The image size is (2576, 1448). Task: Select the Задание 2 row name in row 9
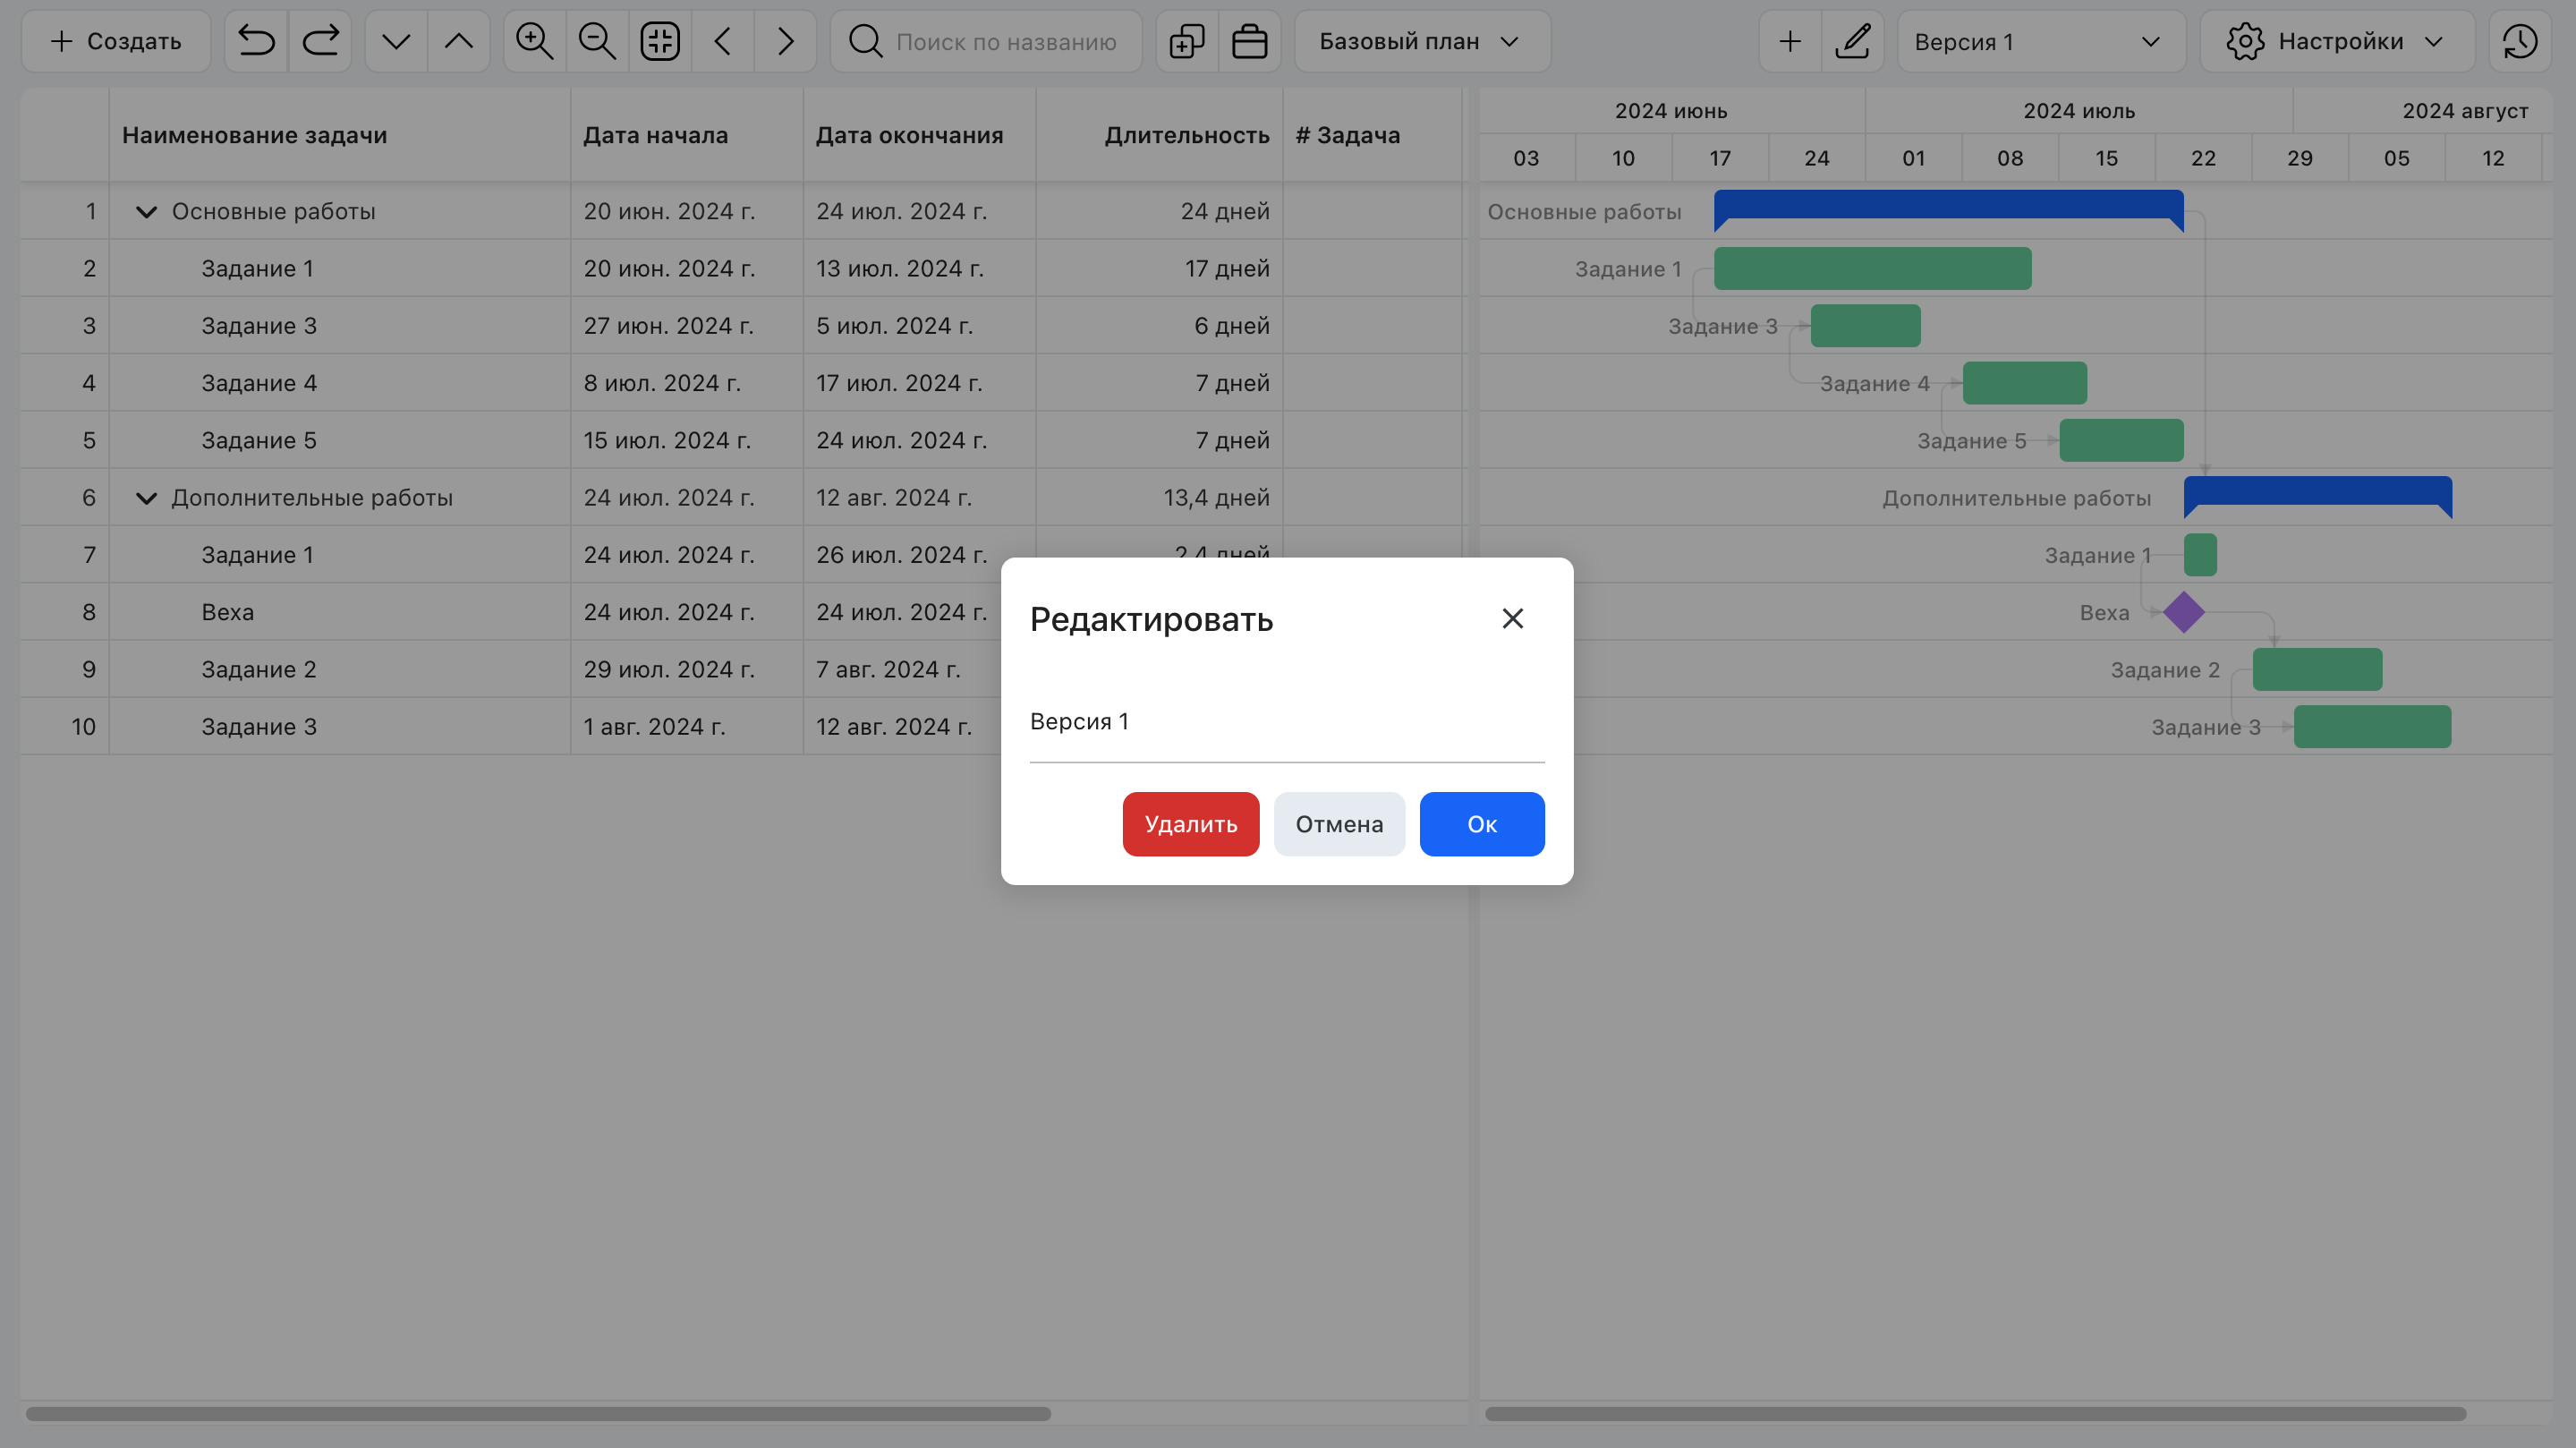click(259, 669)
